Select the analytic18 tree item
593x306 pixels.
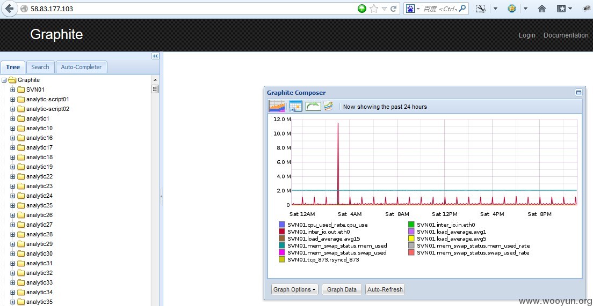(x=39, y=158)
